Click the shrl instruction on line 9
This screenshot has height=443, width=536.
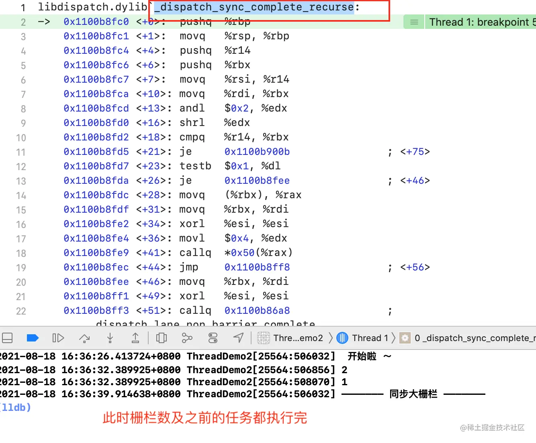[192, 123]
